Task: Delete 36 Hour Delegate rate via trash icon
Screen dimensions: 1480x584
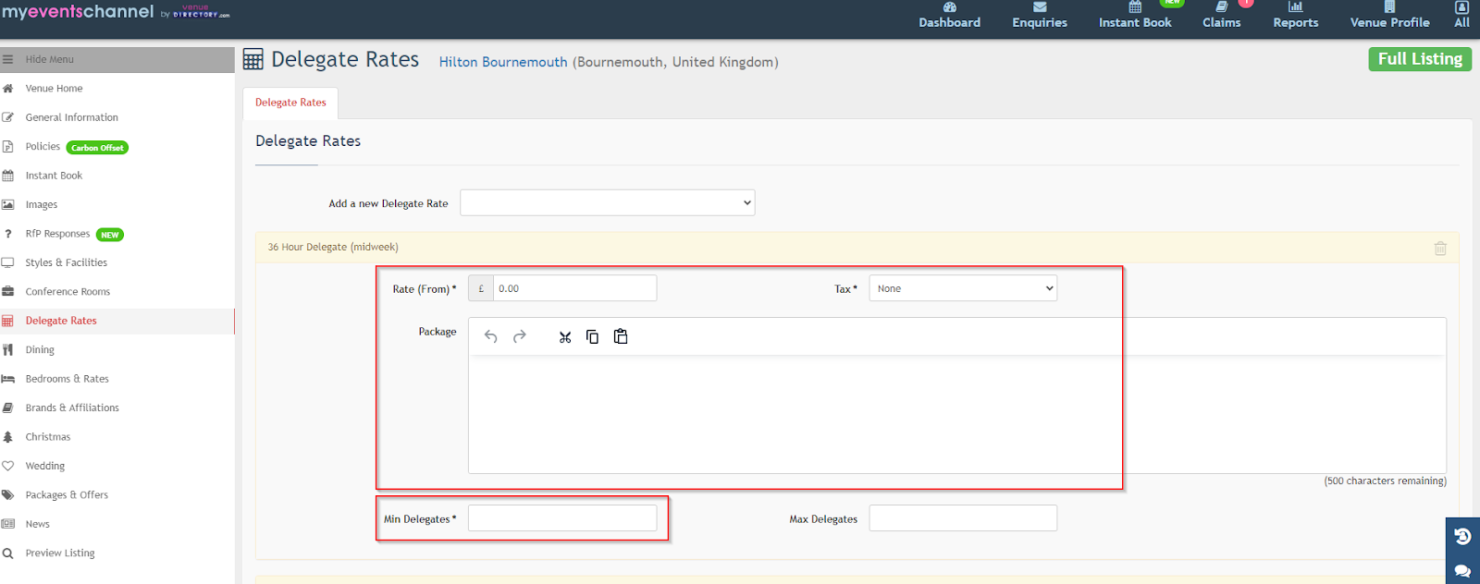Action: tap(1440, 248)
